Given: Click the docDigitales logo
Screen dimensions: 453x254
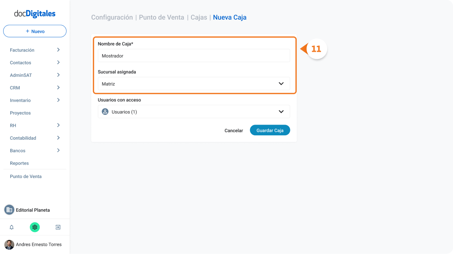Looking at the screenshot, I should (35, 13).
